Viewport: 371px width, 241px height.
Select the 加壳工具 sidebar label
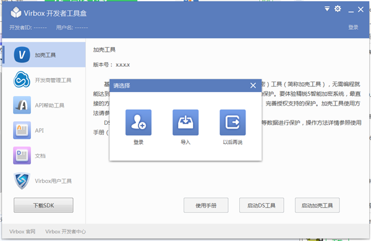tap(45, 55)
